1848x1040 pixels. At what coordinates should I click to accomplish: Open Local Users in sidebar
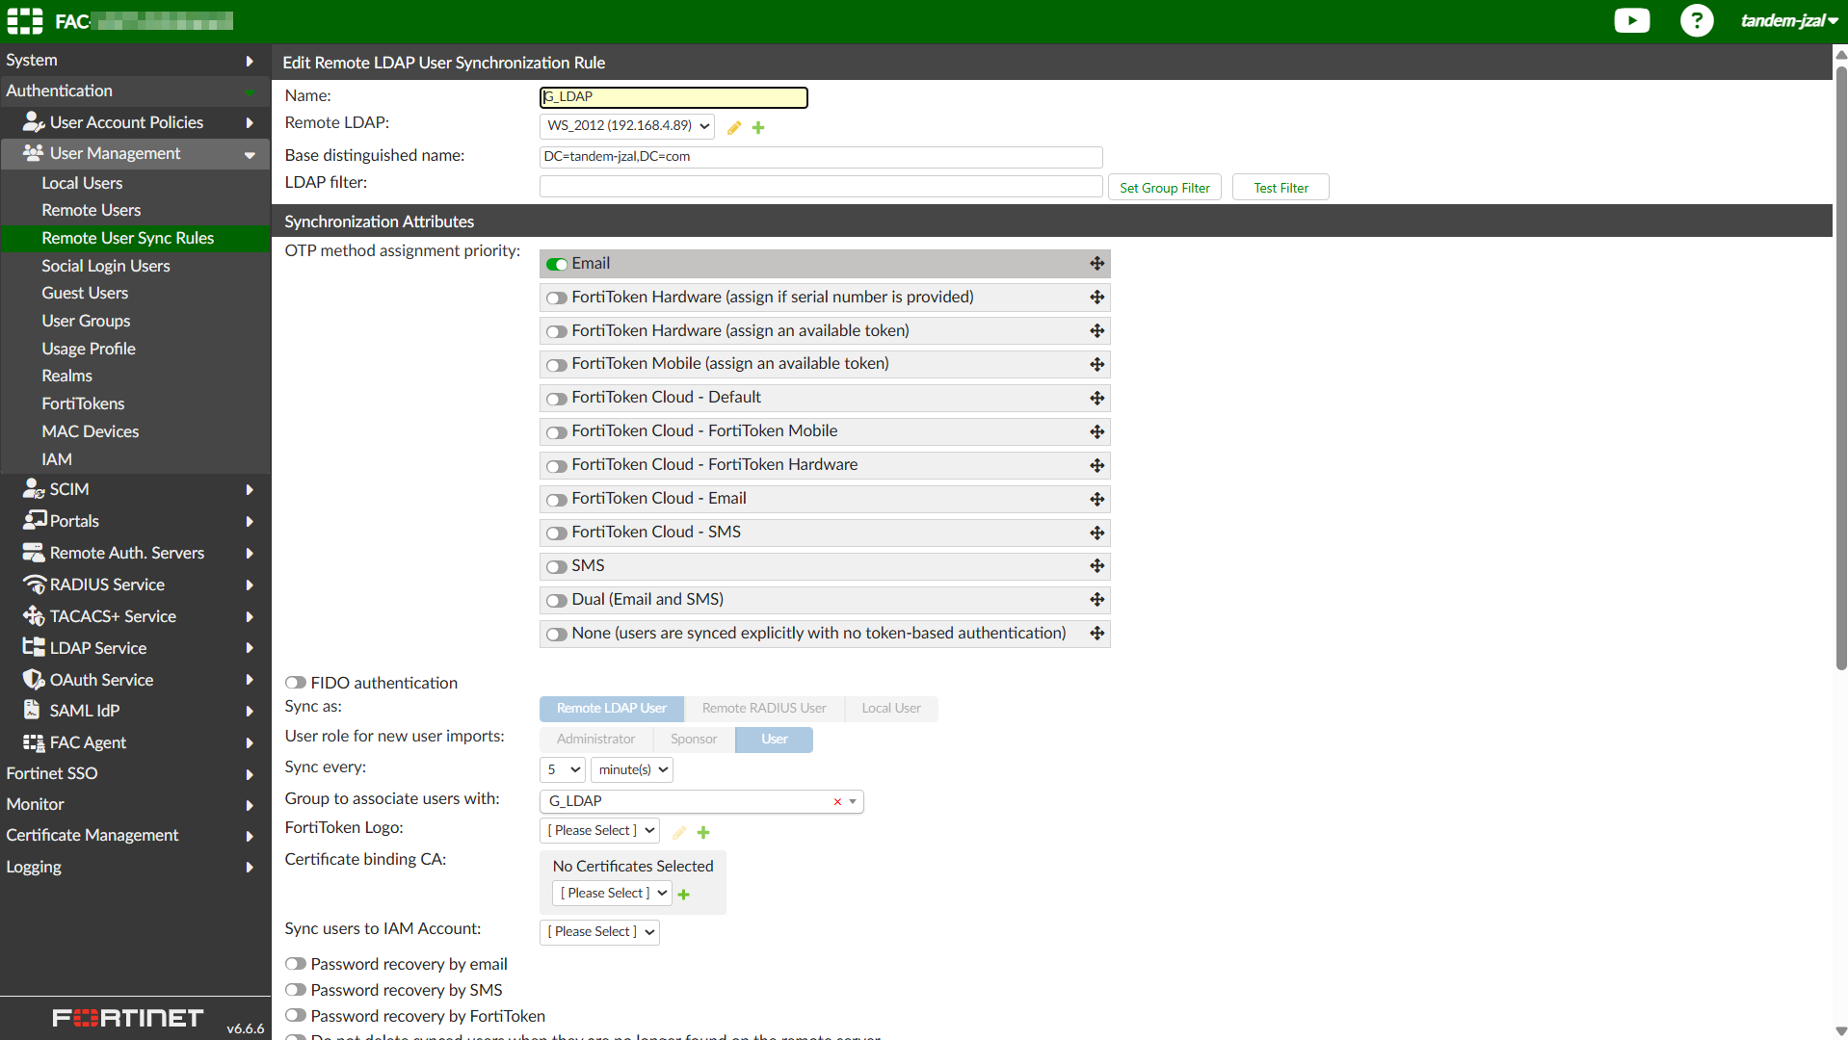82,183
